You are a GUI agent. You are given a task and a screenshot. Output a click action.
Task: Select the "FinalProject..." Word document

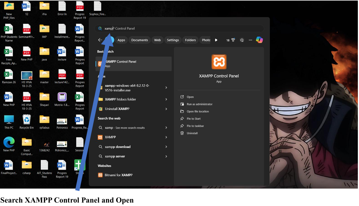[9, 167]
